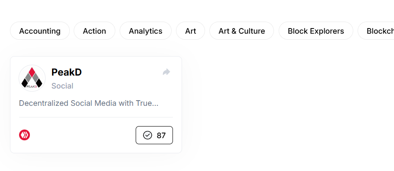Filter by Art & Culture category

pos(241,31)
